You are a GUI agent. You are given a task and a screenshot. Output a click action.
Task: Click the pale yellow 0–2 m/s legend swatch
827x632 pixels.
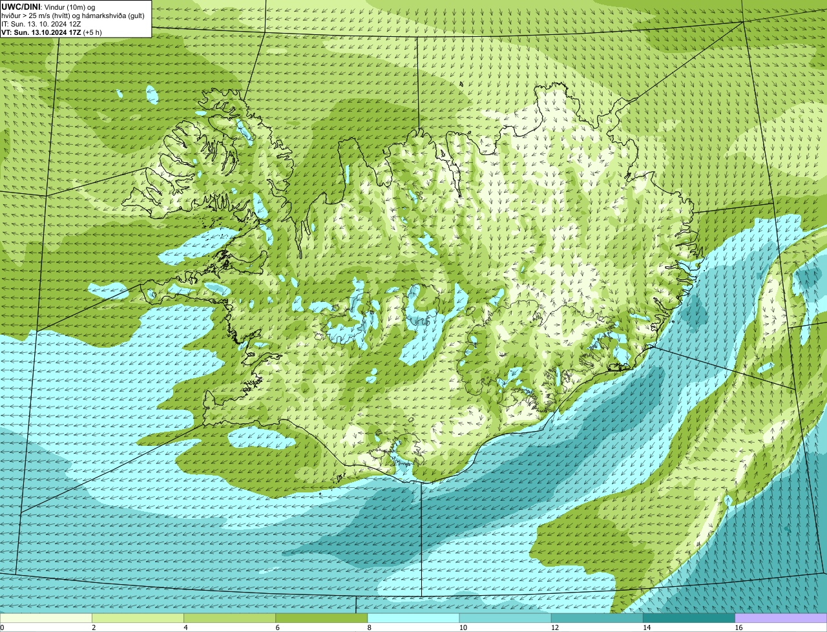coord(46,618)
